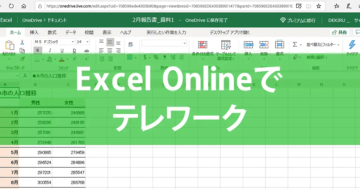Align text to top
The height and width of the screenshot is (189, 360).
point(101,42)
